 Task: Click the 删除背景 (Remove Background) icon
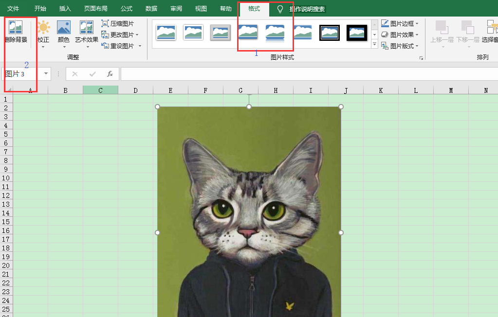click(15, 27)
